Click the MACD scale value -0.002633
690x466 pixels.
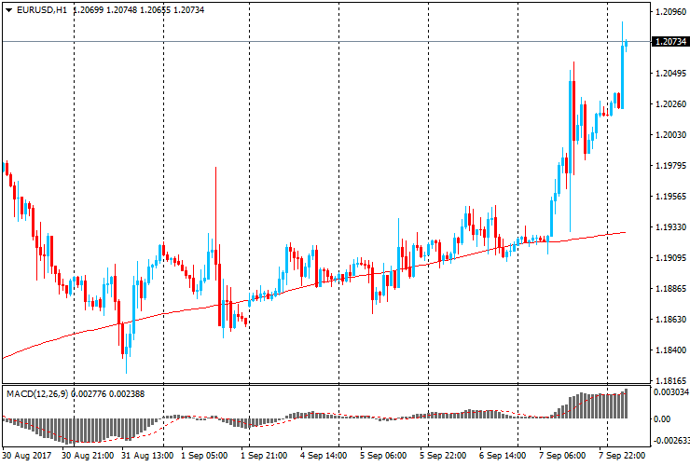670,441
